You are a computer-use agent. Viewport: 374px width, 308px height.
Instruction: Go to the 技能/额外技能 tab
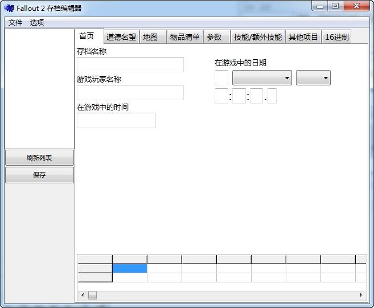258,37
